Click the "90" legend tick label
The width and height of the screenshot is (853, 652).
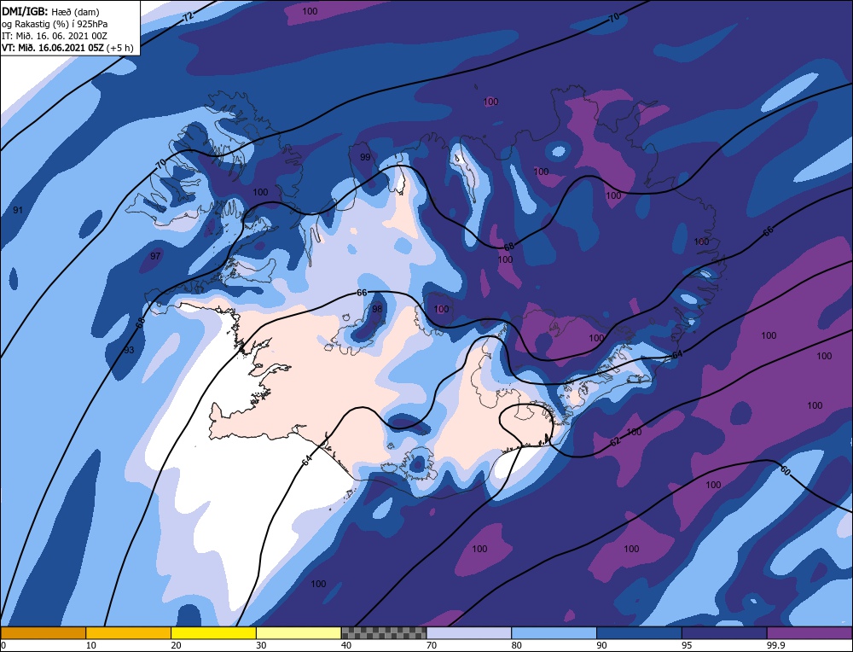point(602,645)
